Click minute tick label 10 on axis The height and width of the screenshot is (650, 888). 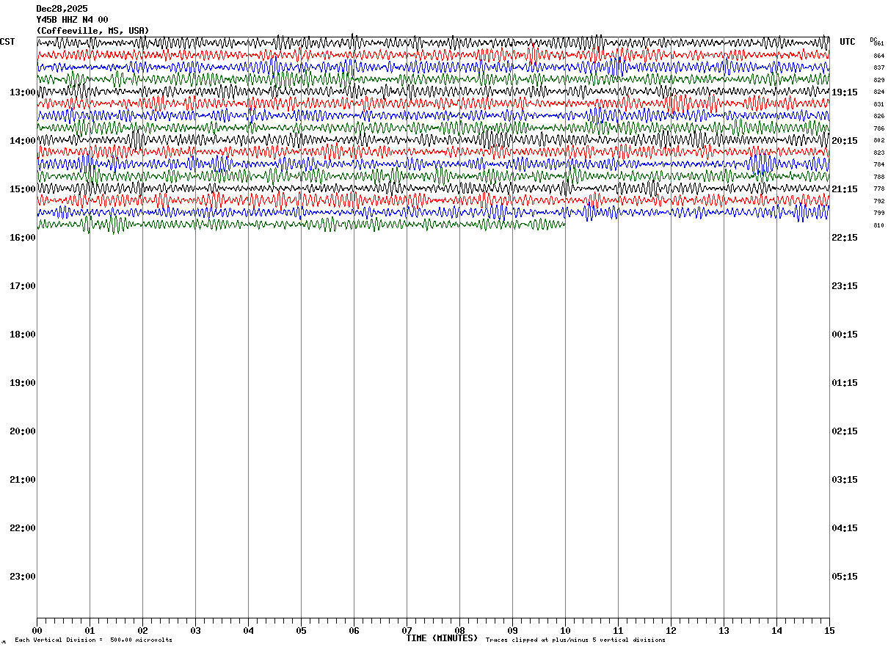(565, 631)
